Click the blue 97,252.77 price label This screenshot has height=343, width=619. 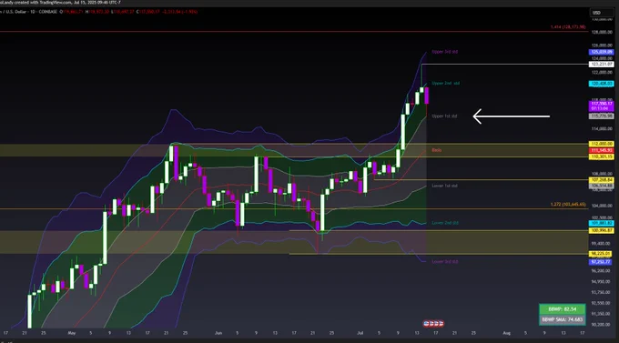[601, 262]
